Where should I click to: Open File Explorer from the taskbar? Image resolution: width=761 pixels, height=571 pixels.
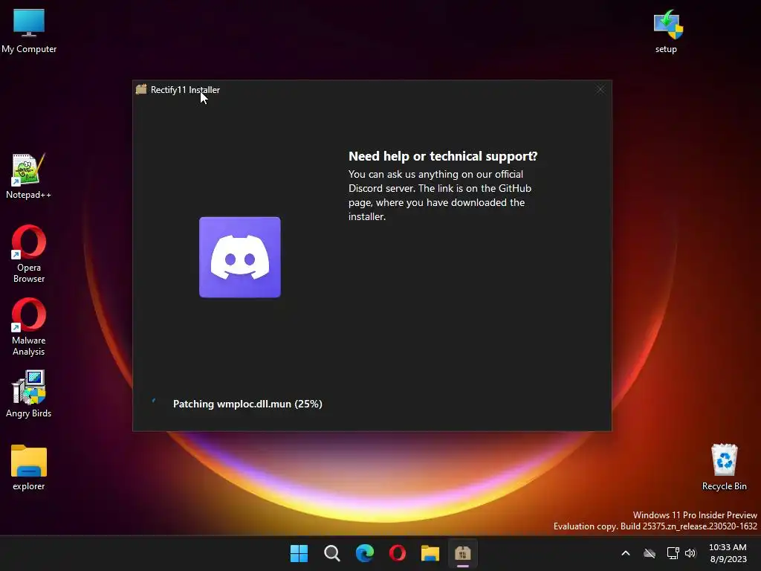430,553
